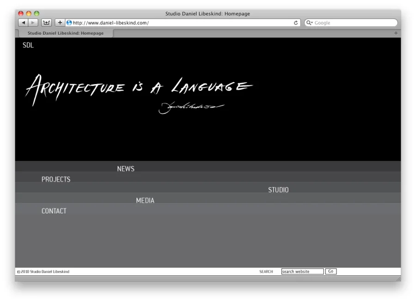Click the add bookmark plus button

pos(60,23)
